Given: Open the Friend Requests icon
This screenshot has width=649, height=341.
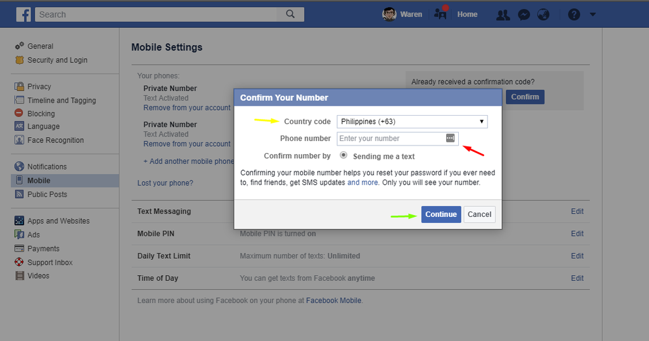Looking at the screenshot, I should tap(503, 15).
